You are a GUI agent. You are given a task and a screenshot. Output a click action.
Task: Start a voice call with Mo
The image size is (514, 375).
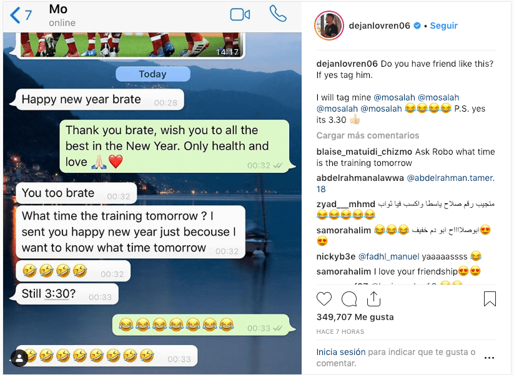pyautogui.click(x=278, y=14)
